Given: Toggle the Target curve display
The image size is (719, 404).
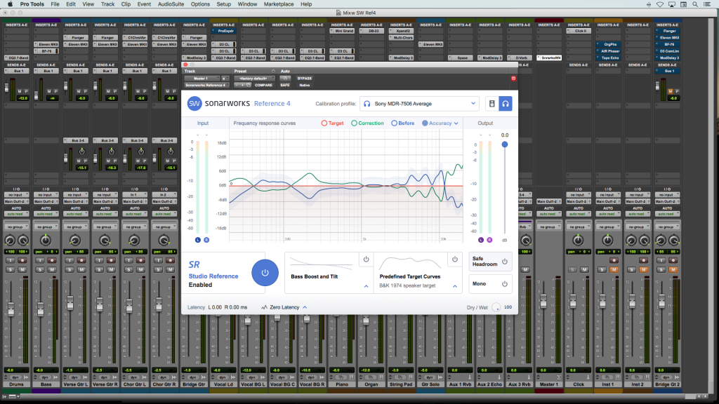Looking at the screenshot, I should (332, 123).
